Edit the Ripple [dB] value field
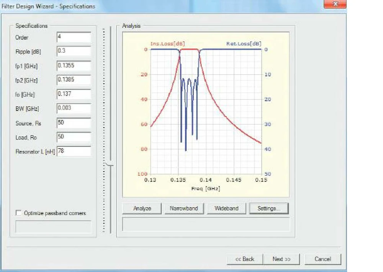 coord(74,51)
